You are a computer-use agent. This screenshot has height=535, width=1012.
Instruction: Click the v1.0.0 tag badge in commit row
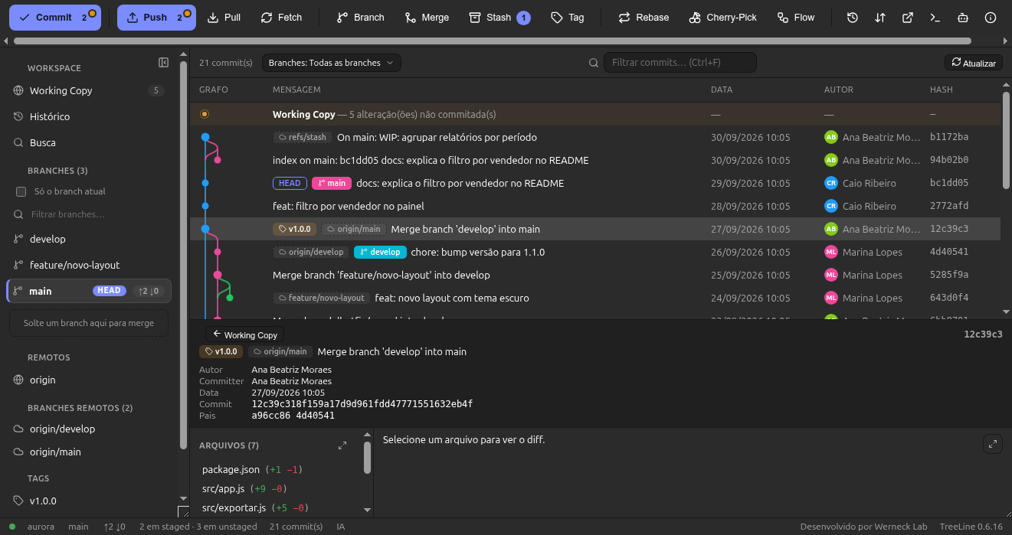coord(294,229)
